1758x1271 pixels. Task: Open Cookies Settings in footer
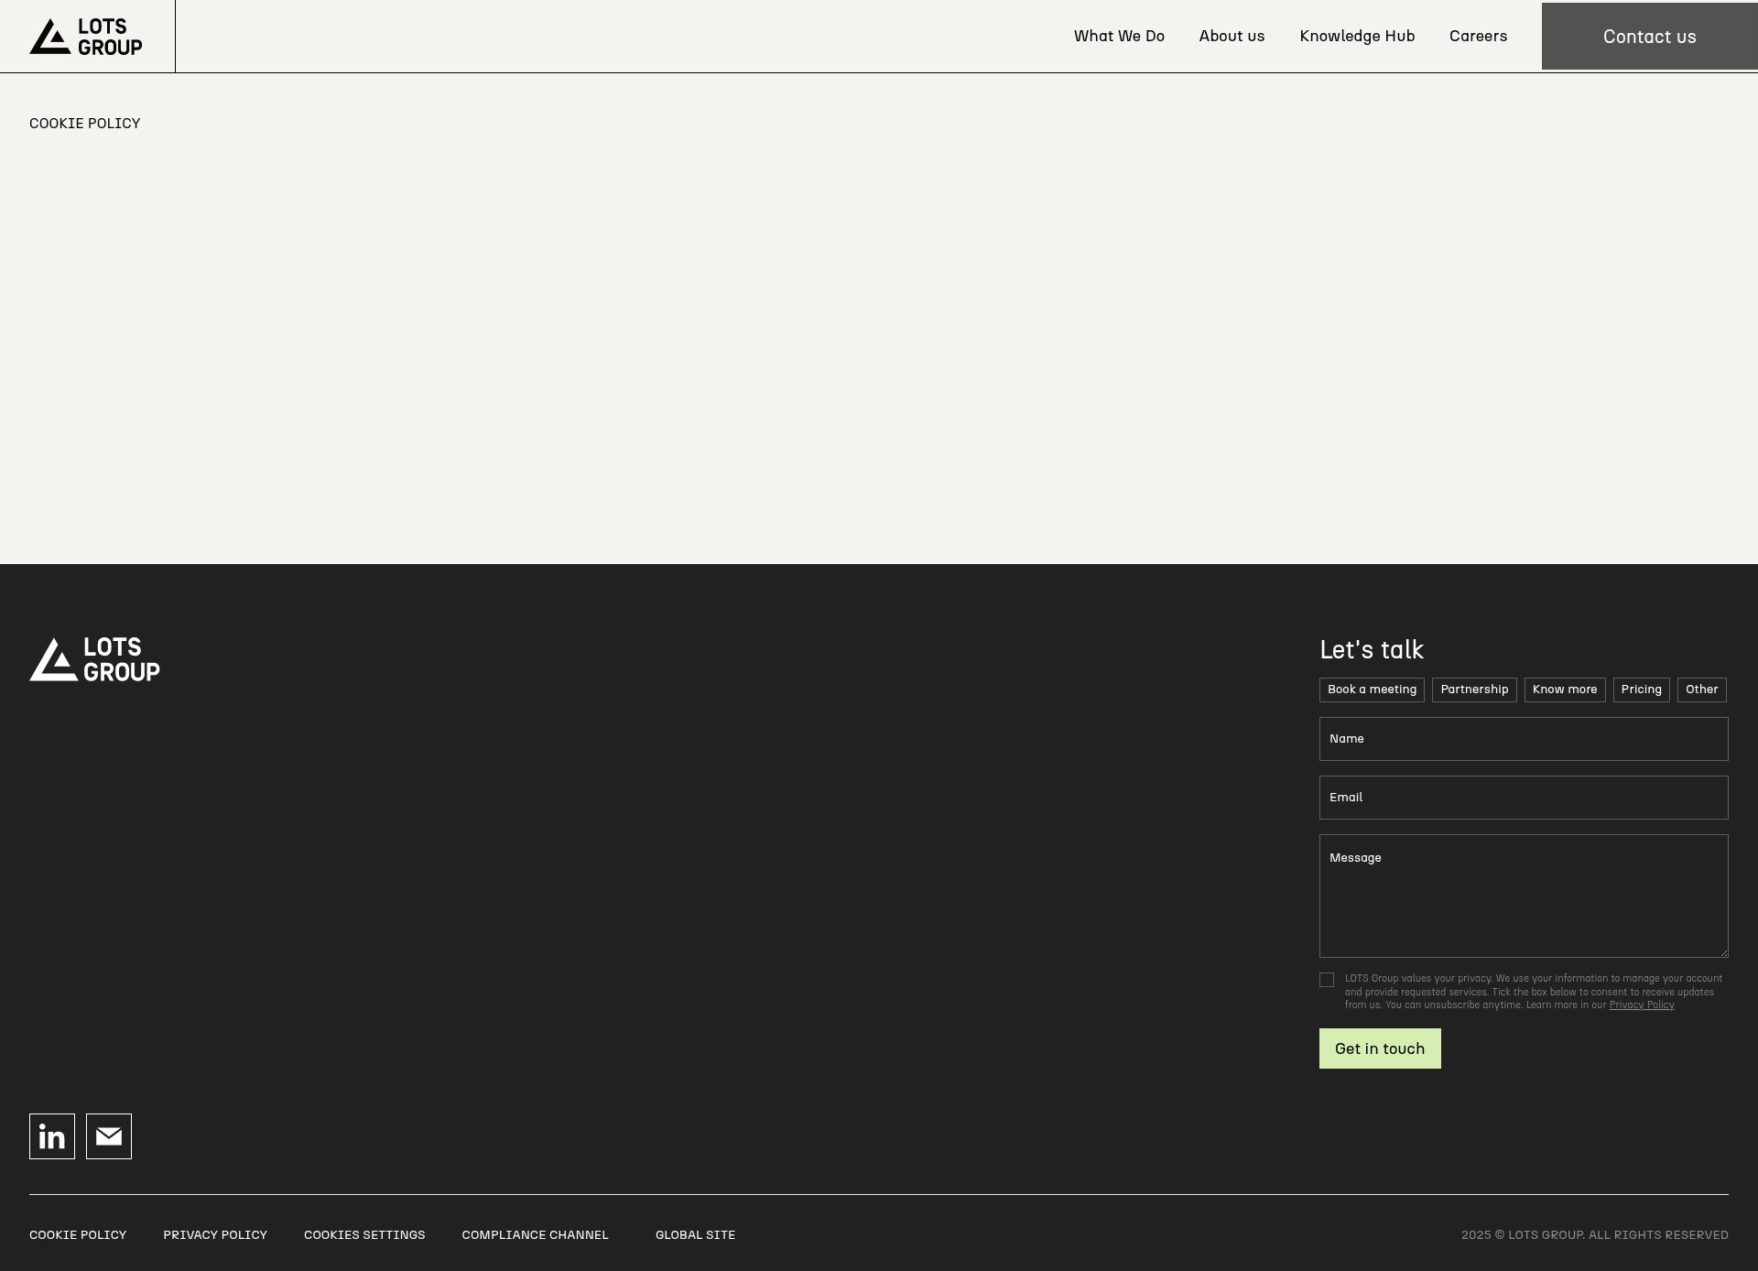tap(364, 1235)
